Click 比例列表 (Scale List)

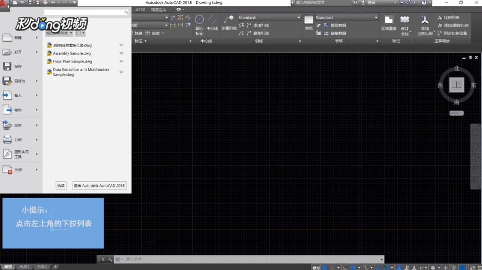coord(448,18)
